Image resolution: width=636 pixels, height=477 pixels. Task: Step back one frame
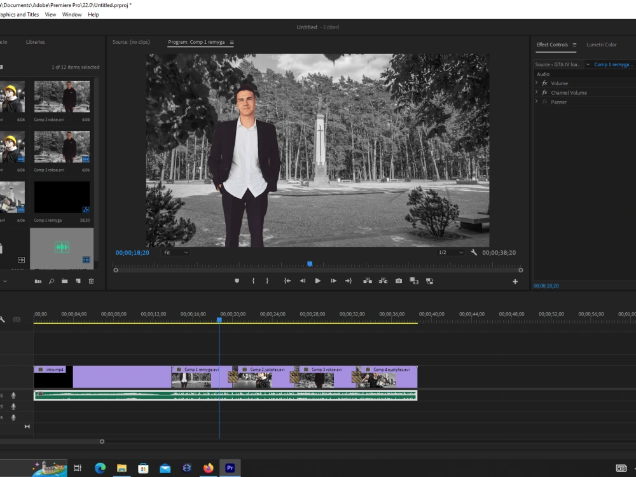click(303, 280)
